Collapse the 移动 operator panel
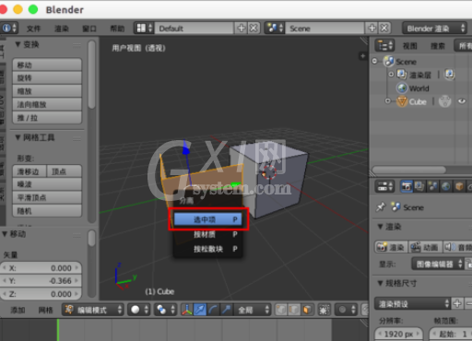Screen dimensions: 472x341 coord(5,234)
